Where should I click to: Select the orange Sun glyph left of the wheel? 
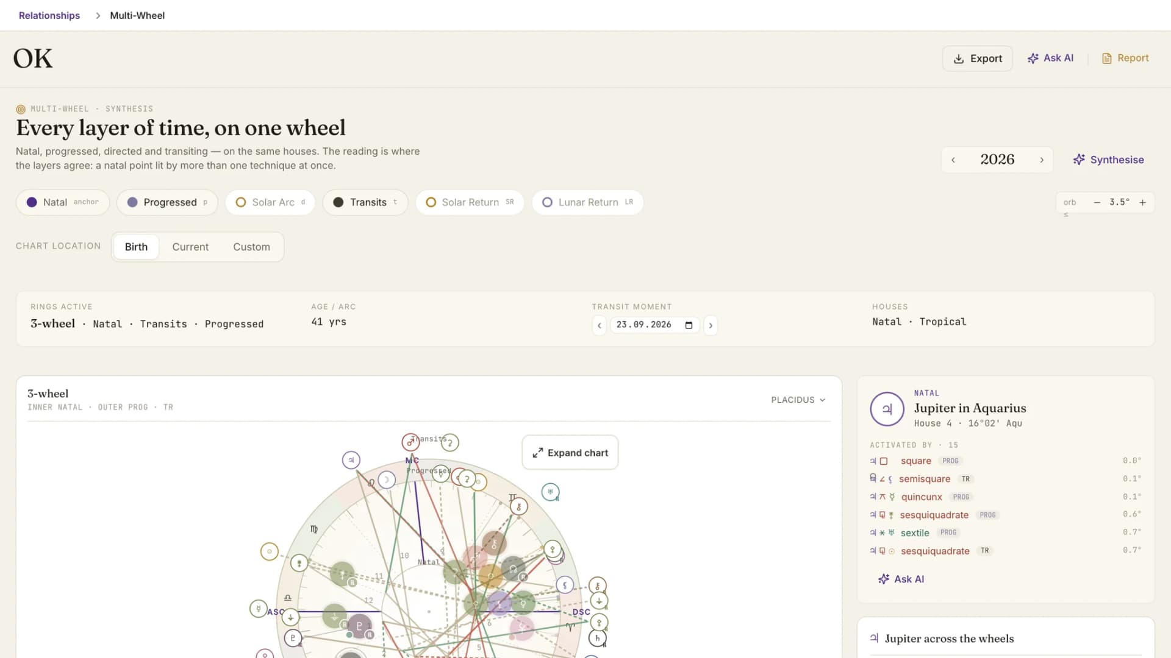click(x=269, y=551)
